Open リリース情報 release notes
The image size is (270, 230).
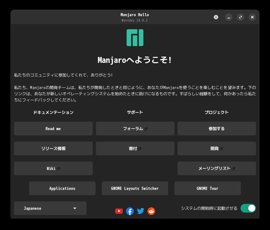coord(53,148)
